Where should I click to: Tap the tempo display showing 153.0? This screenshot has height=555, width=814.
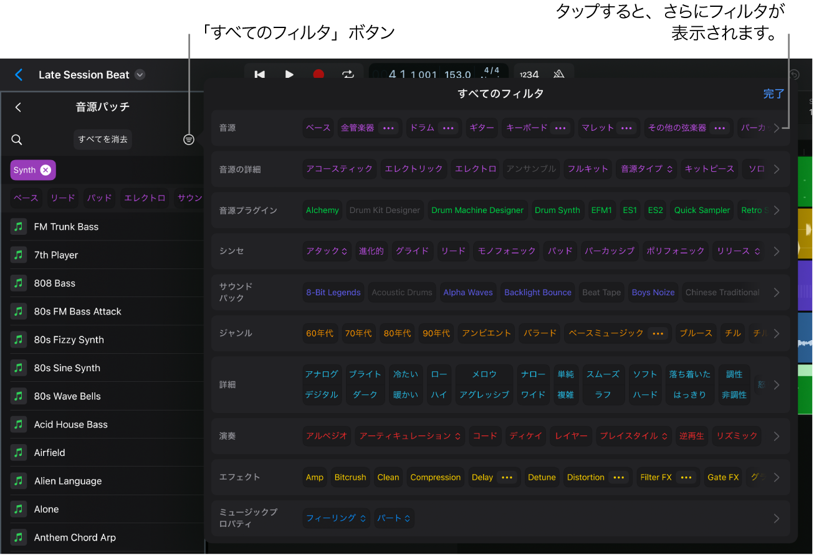pos(457,74)
